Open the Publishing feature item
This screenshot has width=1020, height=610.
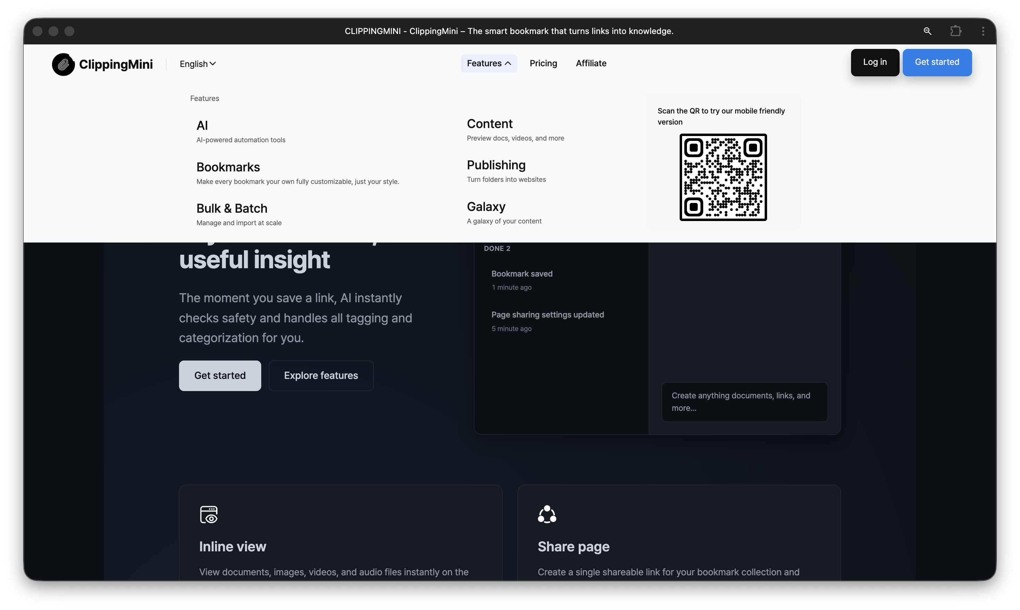point(496,165)
